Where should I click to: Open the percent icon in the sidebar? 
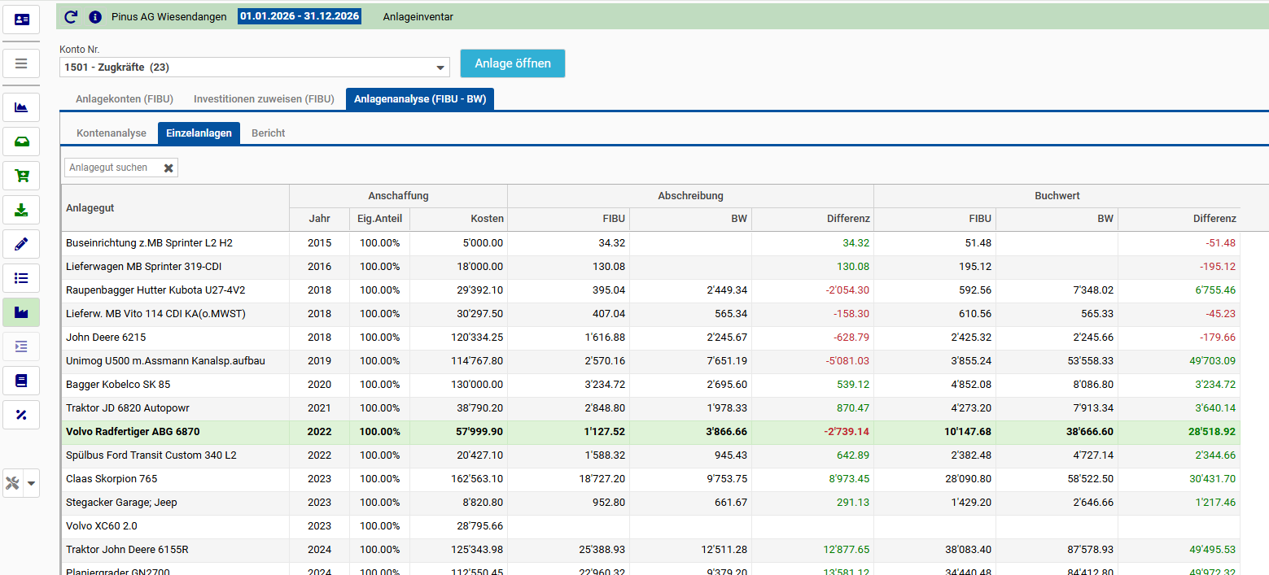point(21,415)
